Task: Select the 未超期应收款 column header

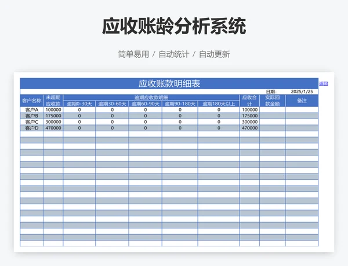Action: tap(53, 101)
